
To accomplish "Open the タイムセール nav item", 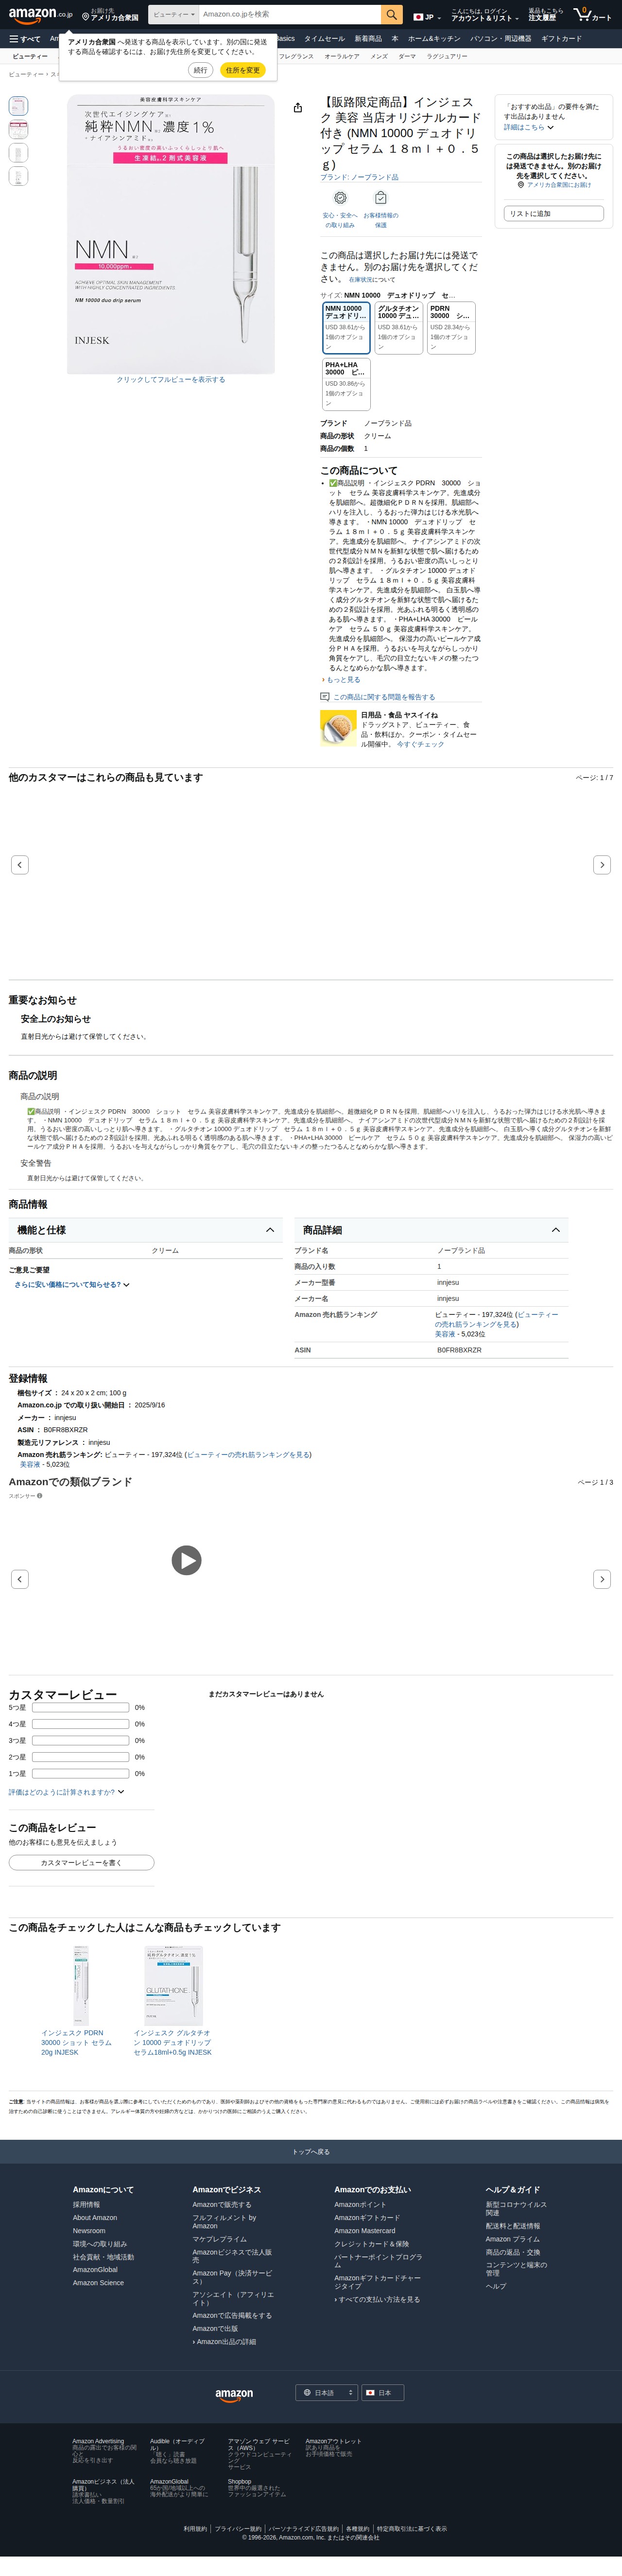I will coord(324,39).
